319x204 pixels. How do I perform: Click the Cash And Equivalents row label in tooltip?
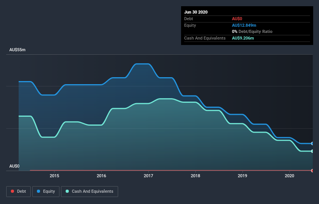tap(205, 38)
